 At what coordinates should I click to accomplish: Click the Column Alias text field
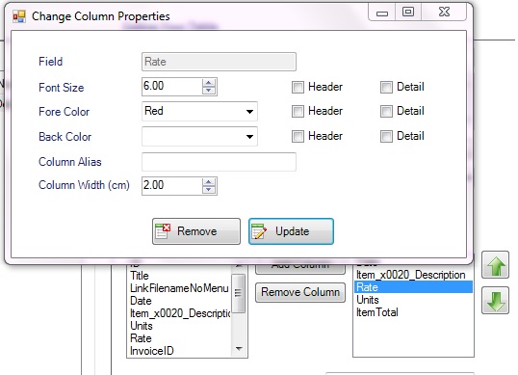(219, 162)
